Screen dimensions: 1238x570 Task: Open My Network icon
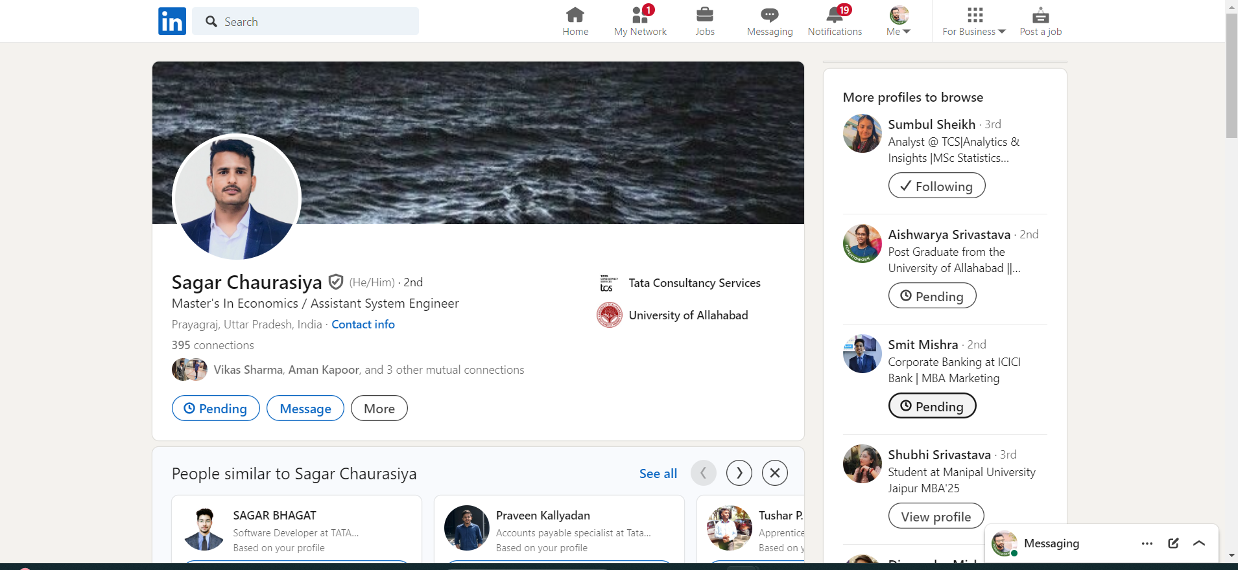(x=639, y=16)
